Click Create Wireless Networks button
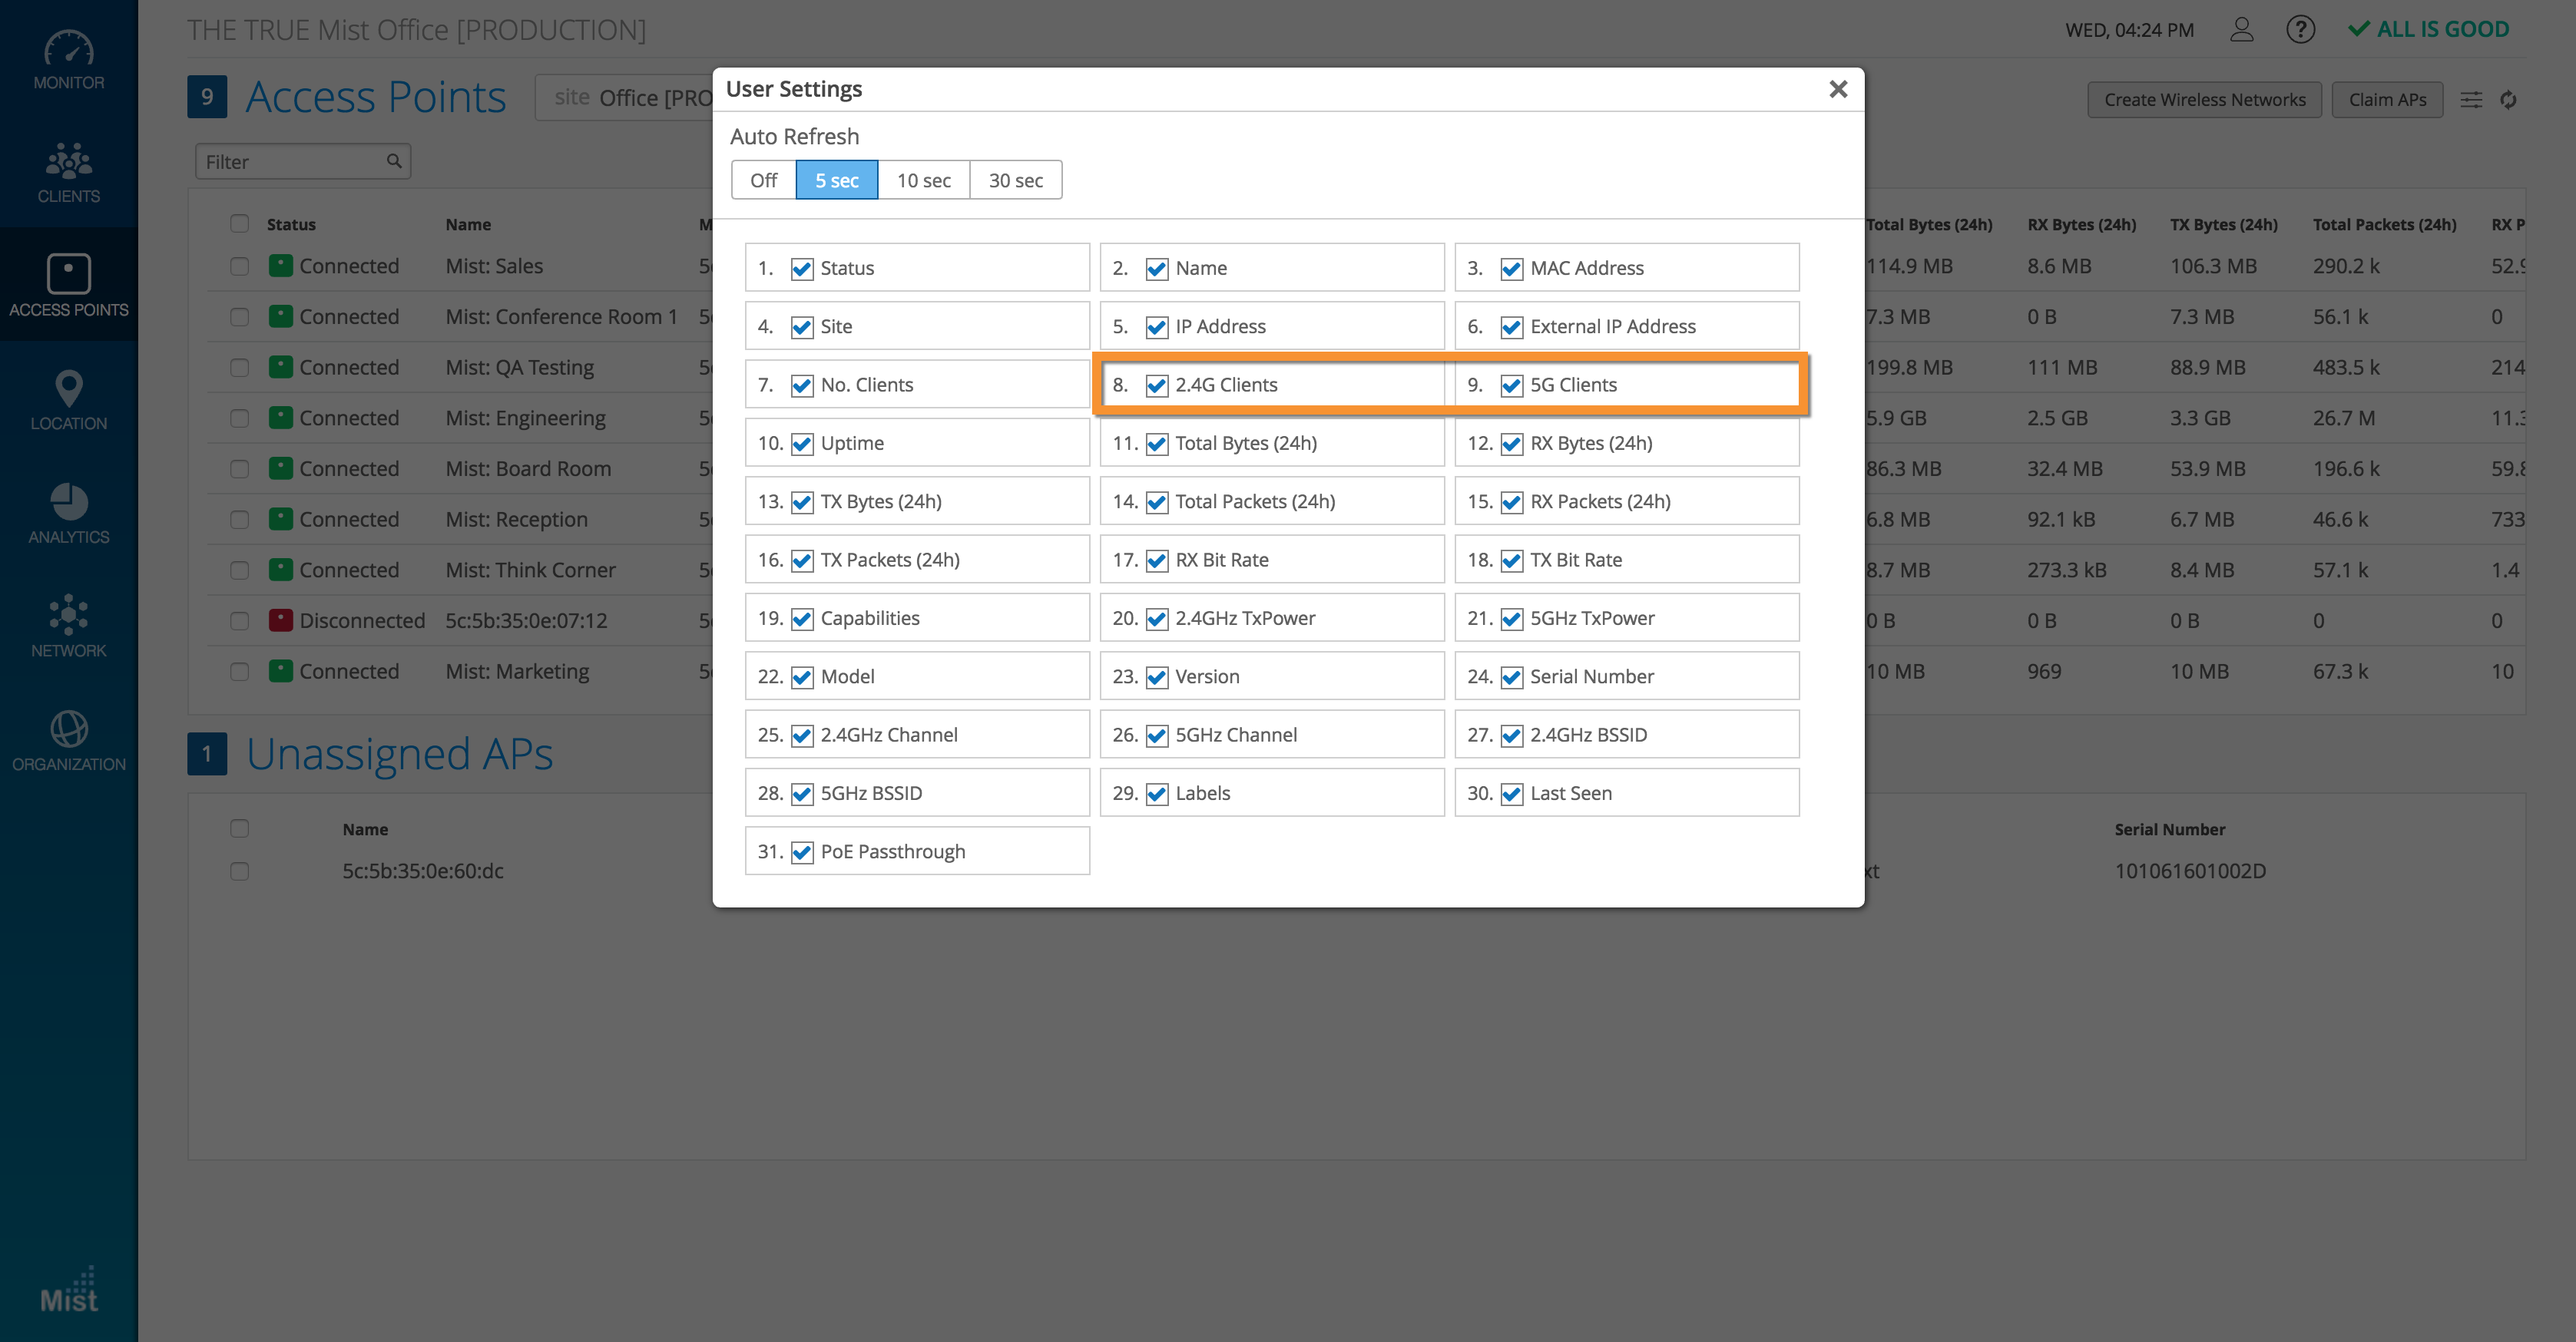 click(x=2204, y=100)
